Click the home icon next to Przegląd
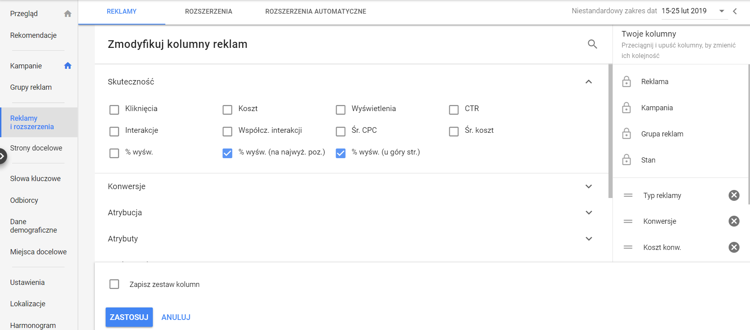 click(x=68, y=14)
